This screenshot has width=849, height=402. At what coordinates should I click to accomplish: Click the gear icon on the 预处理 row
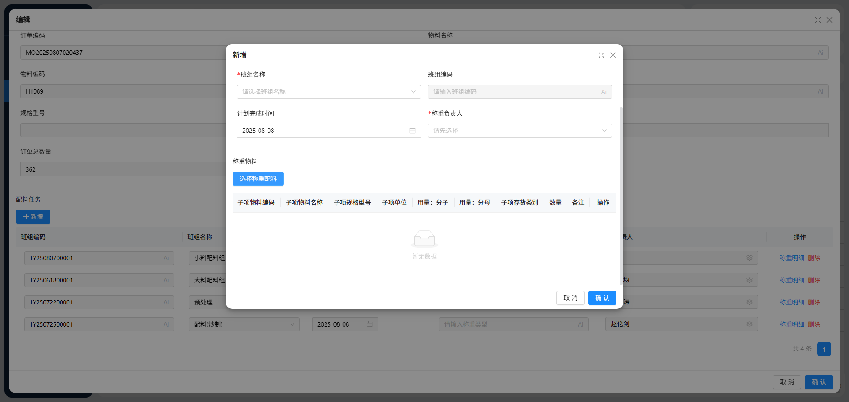pos(750,302)
